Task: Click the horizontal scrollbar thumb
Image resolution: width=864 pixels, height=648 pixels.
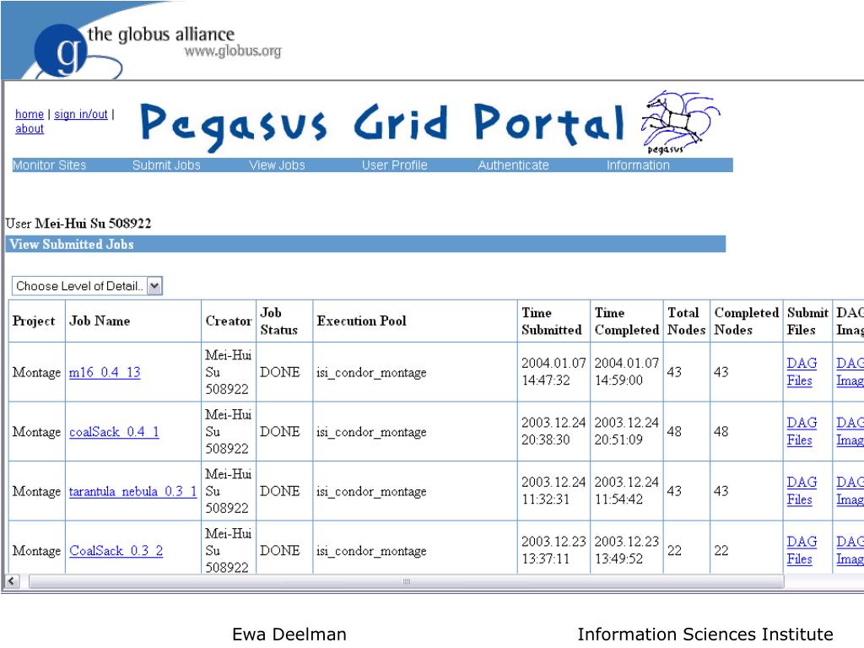Action: 407,581
